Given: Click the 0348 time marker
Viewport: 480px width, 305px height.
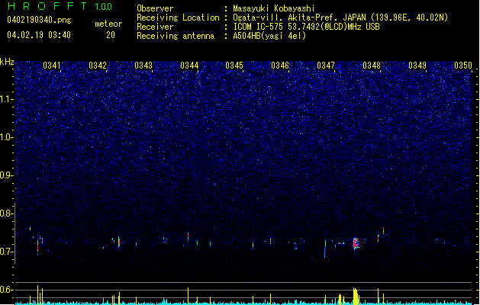Looking at the screenshot, I should (372, 66).
